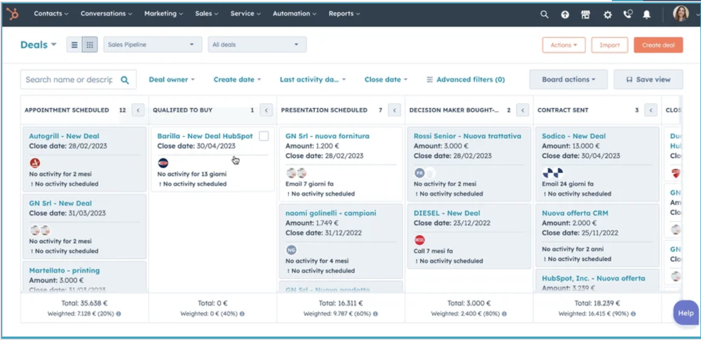Click avatars on GN Srl - New Deal card
Screen dimensions: 701x340
(x=40, y=230)
